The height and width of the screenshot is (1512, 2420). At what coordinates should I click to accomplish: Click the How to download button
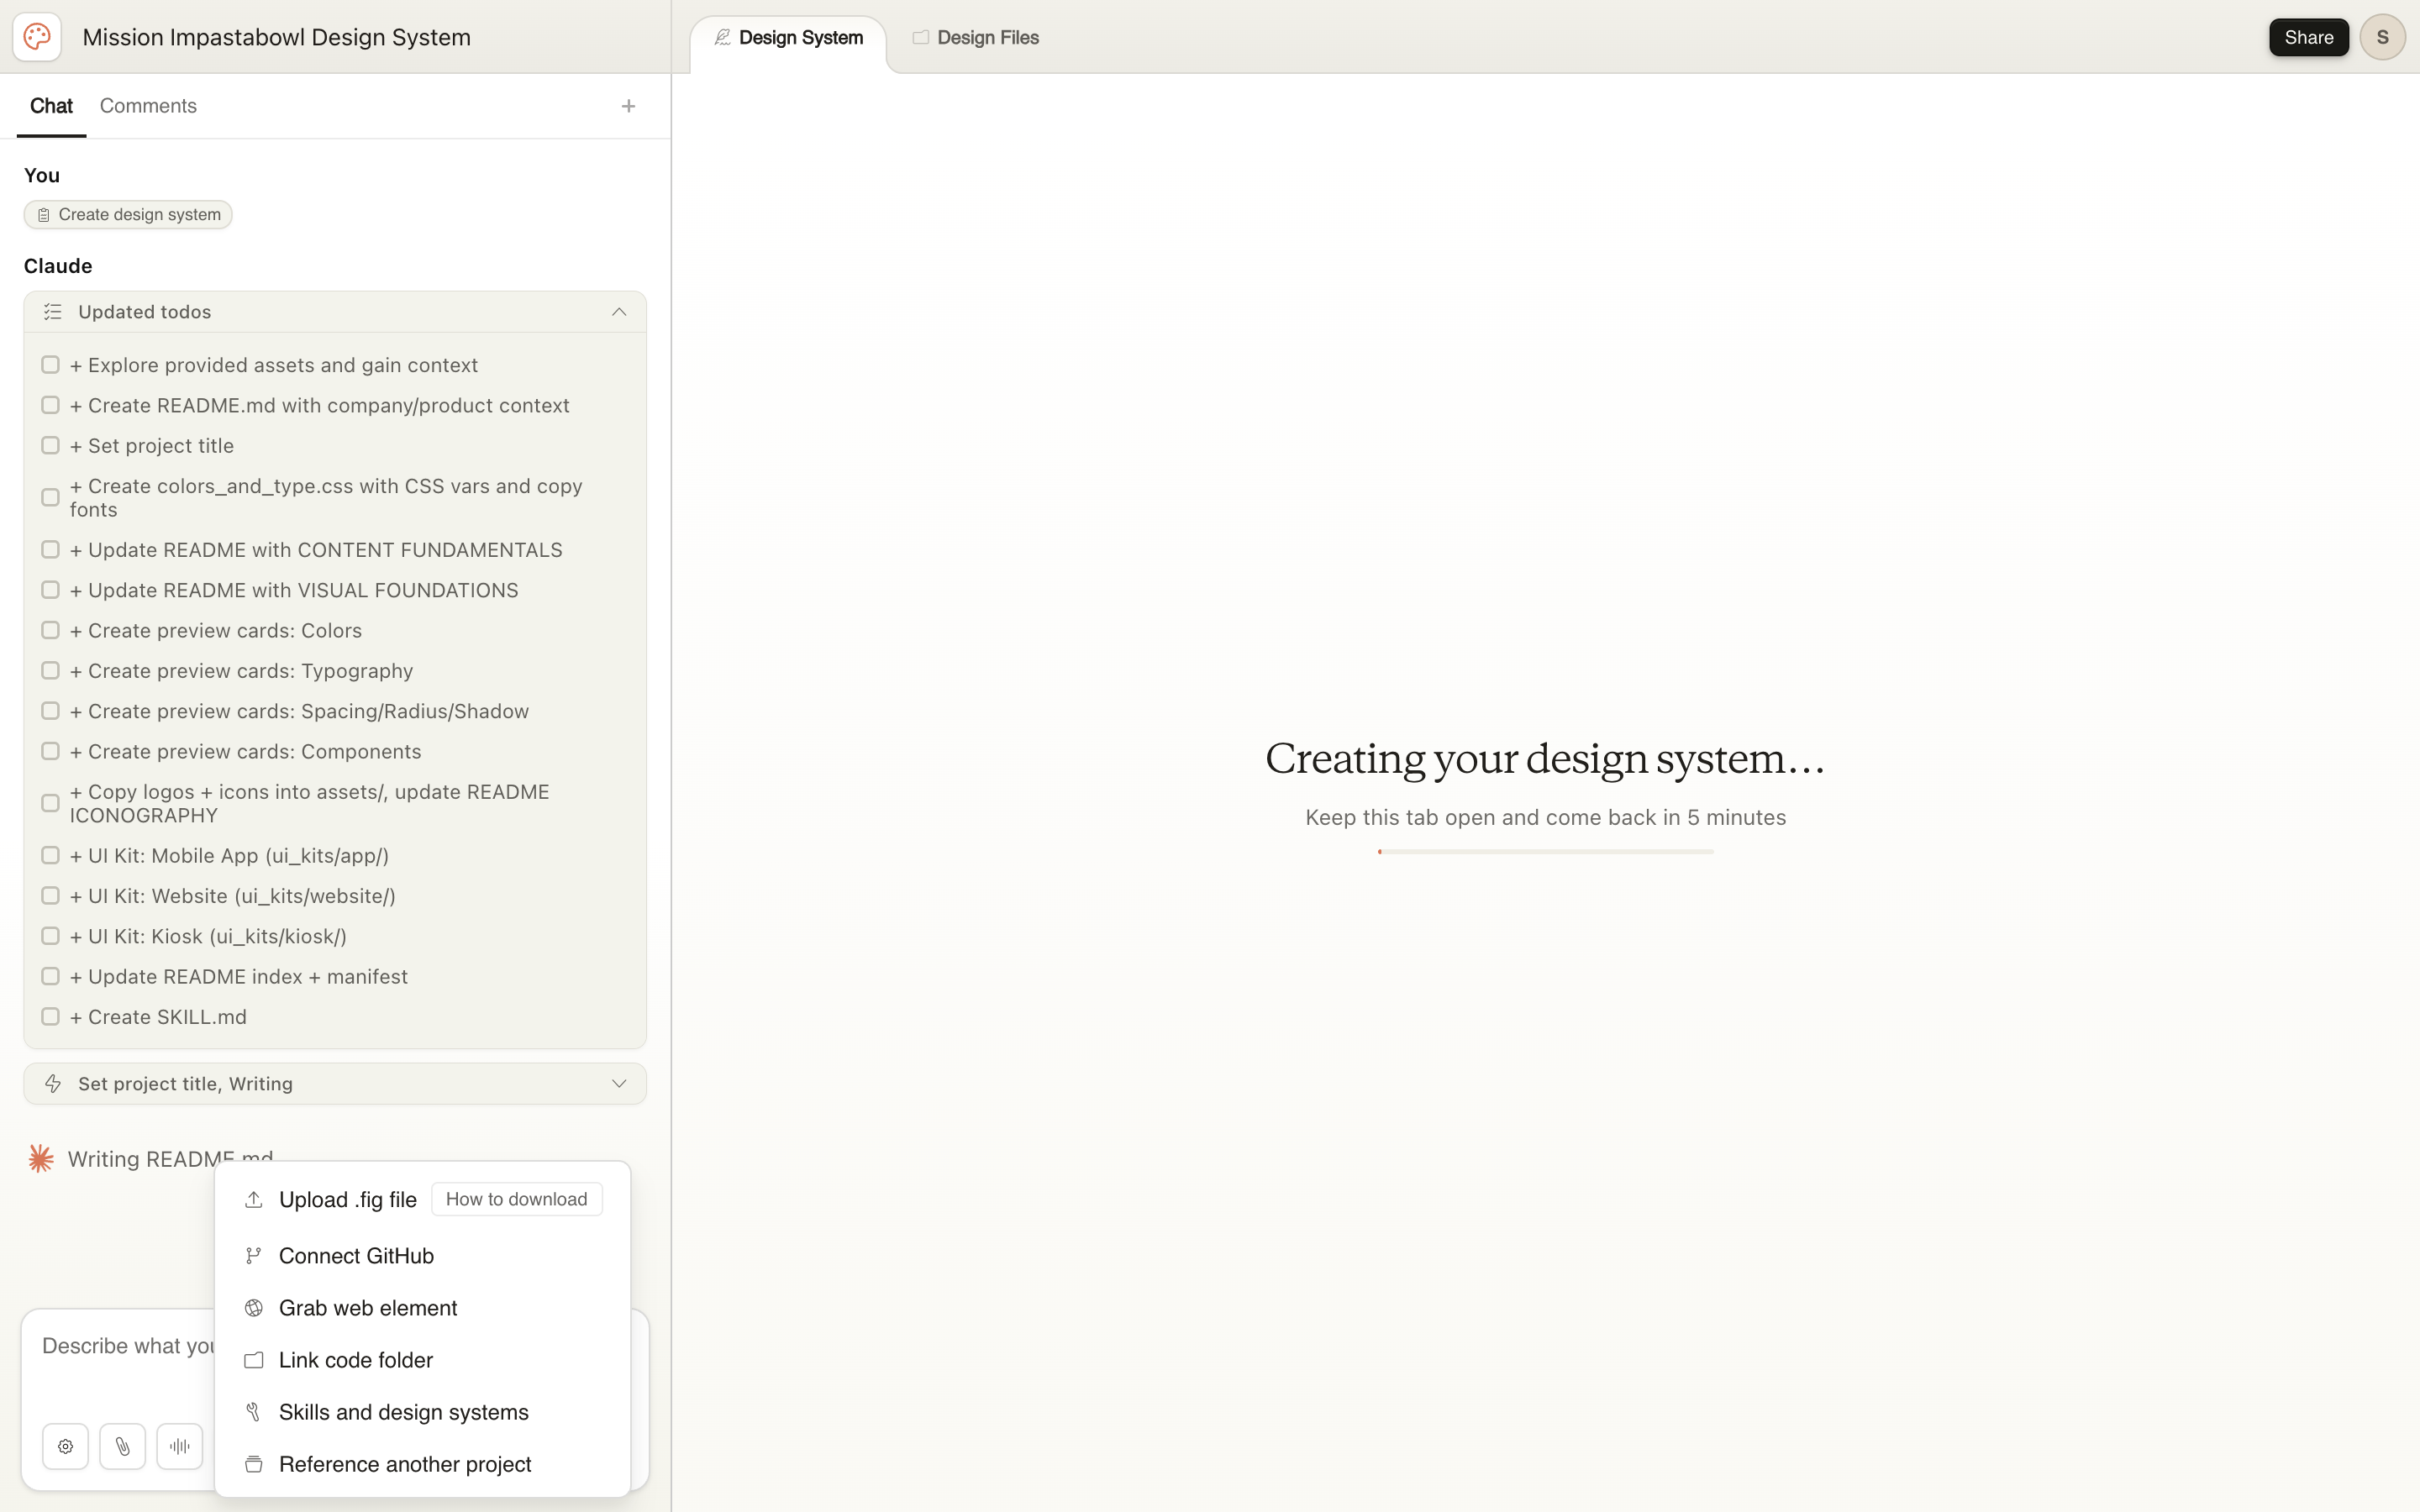[x=516, y=1199]
